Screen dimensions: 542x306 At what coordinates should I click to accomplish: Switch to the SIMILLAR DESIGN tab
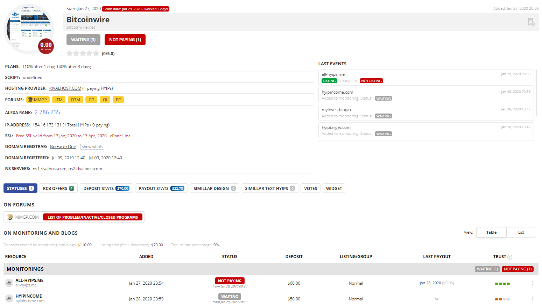click(214, 188)
